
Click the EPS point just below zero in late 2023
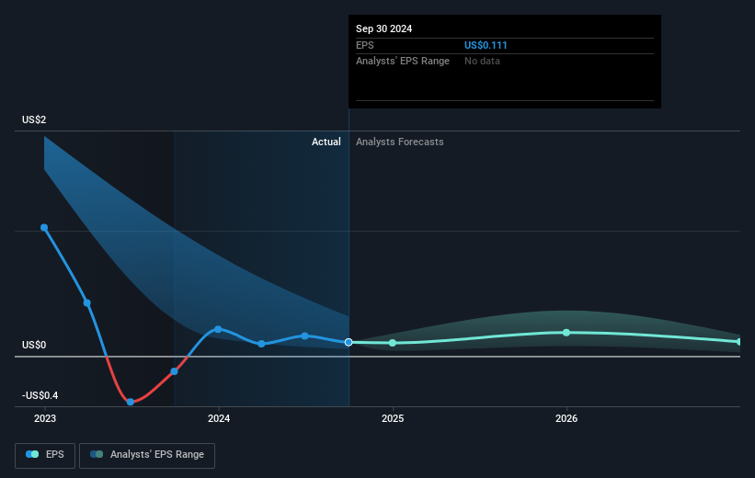click(x=175, y=371)
